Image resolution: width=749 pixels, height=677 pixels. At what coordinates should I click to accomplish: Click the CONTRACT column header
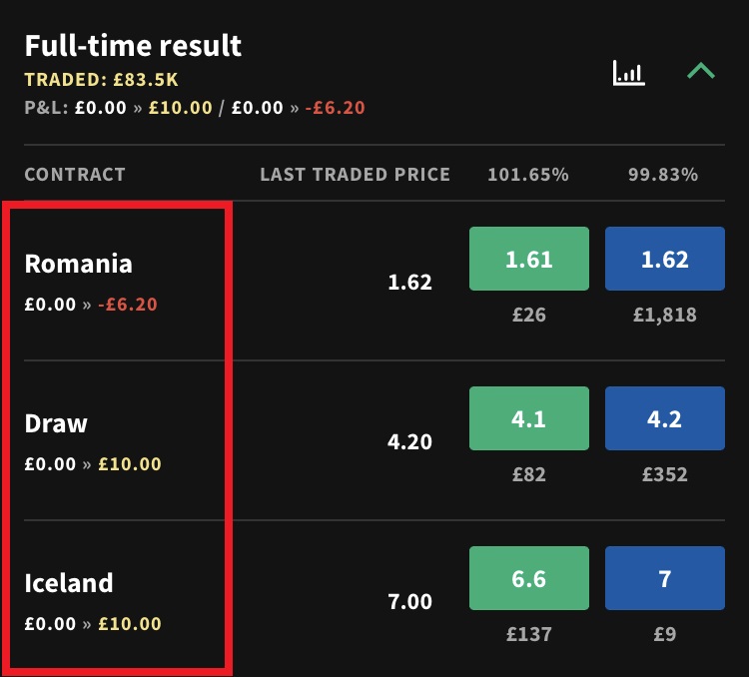[x=75, y=175]
